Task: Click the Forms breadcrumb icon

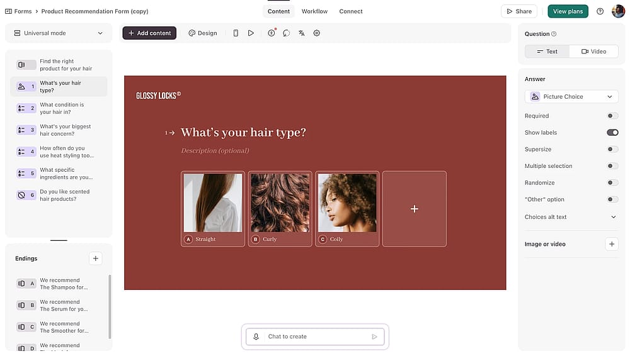Action: click(x=8, y=11)
